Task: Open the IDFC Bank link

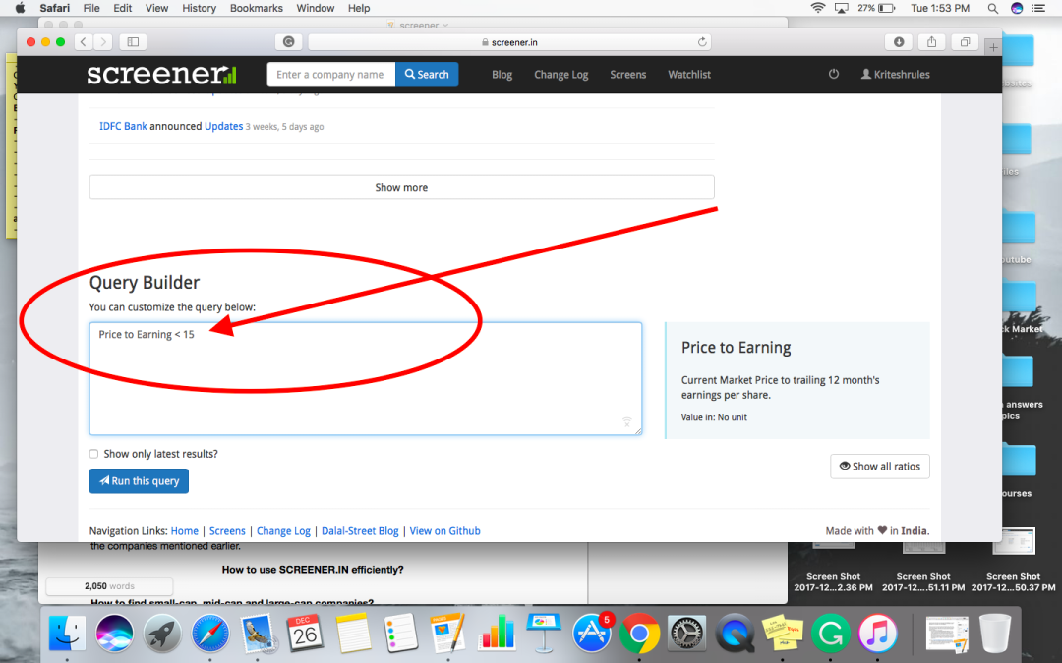Action: click(x=123, y=126)
